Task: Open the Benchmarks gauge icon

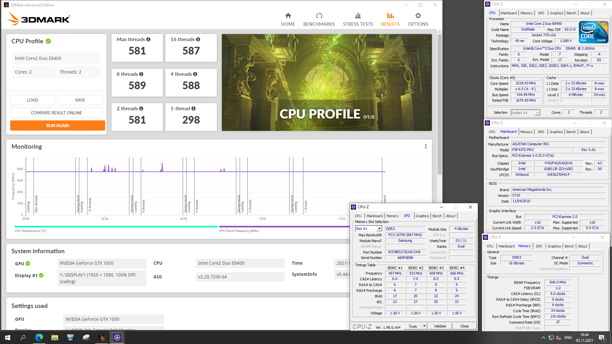Action: tap(319, 16)
